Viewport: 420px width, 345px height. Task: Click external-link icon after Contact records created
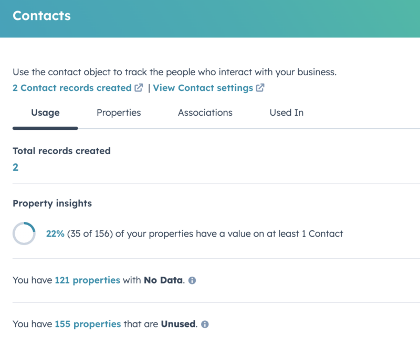pos(139,88)
